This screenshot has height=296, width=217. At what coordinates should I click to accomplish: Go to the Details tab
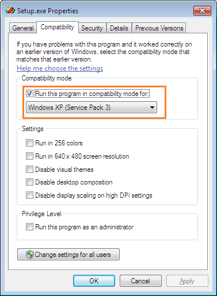(x=119, y=28)
